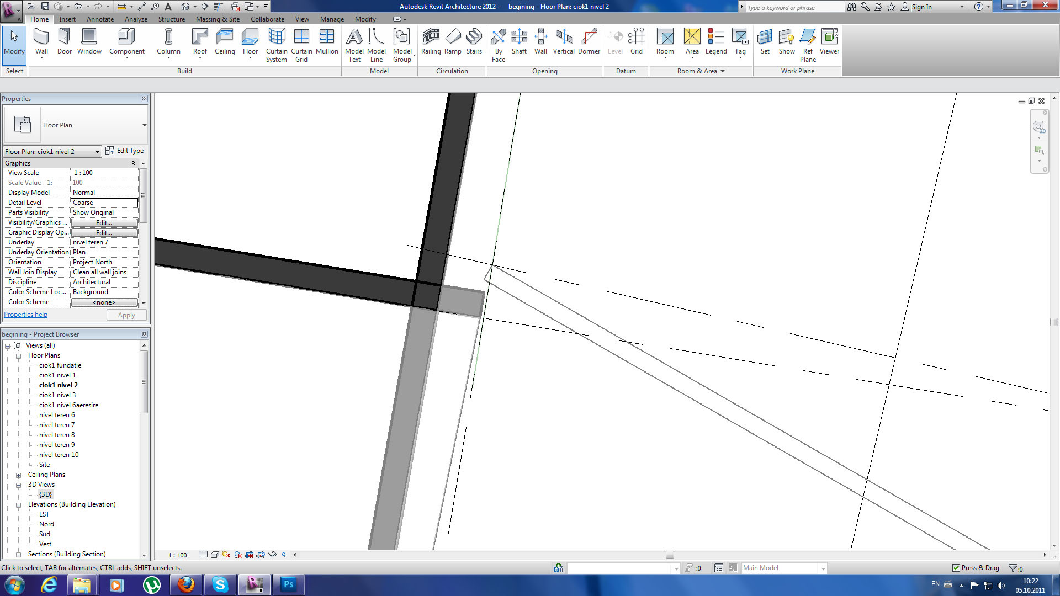Open Photoshop from the Windows taskbar
1060x596 pixels.
click(288, 584)
